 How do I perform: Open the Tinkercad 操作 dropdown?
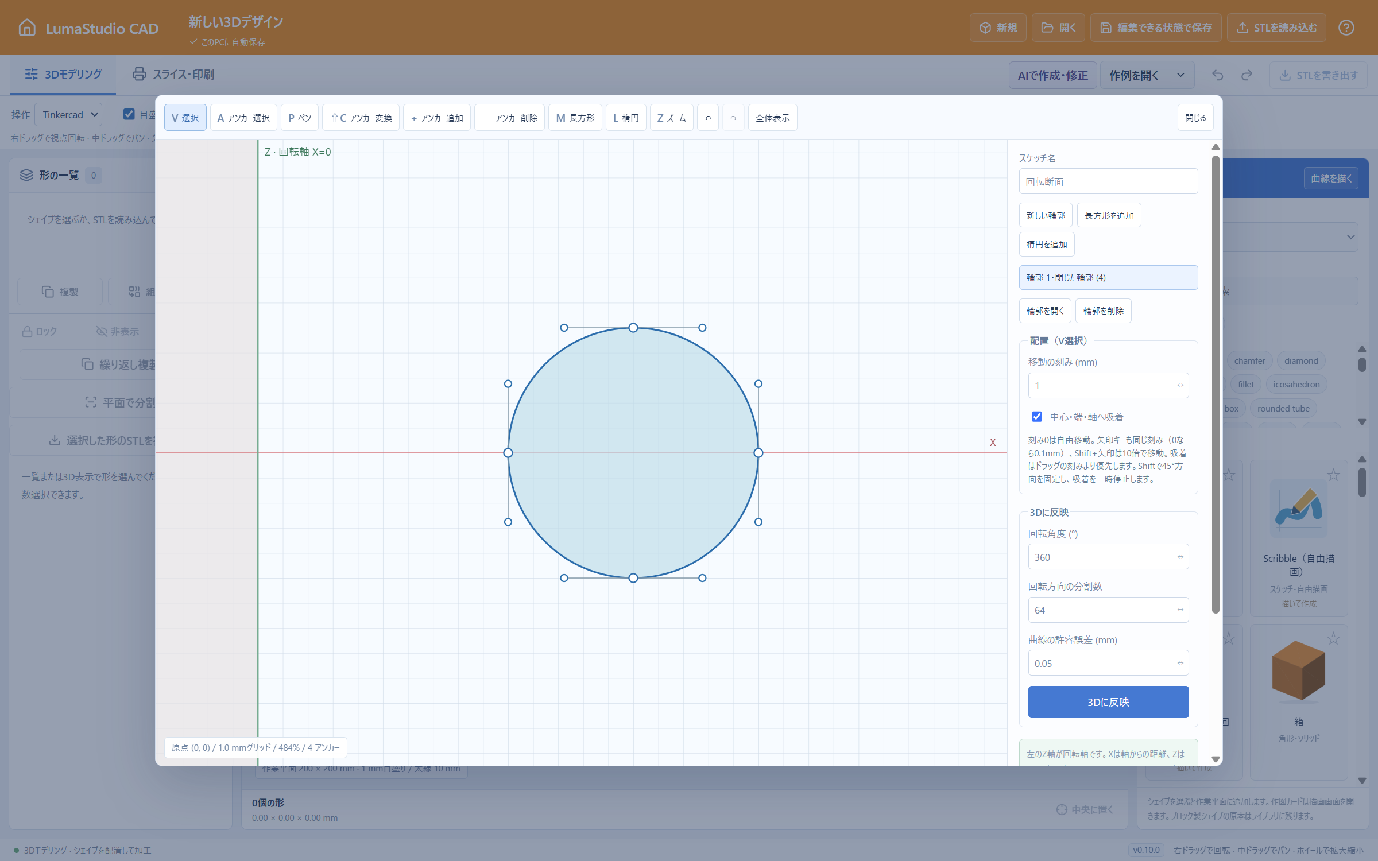pos(69,115)
